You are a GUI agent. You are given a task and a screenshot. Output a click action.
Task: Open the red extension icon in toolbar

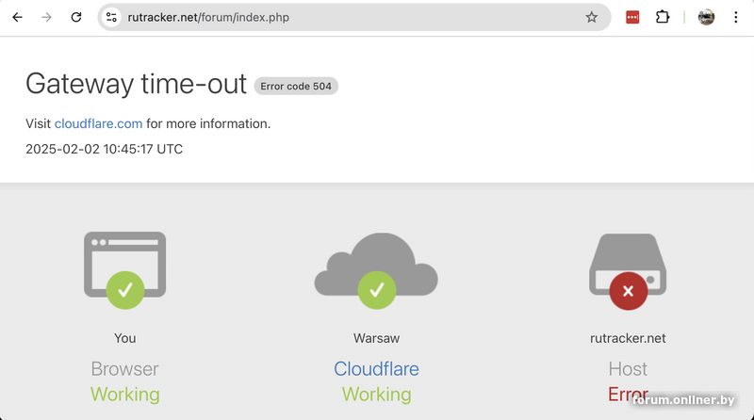632,17
